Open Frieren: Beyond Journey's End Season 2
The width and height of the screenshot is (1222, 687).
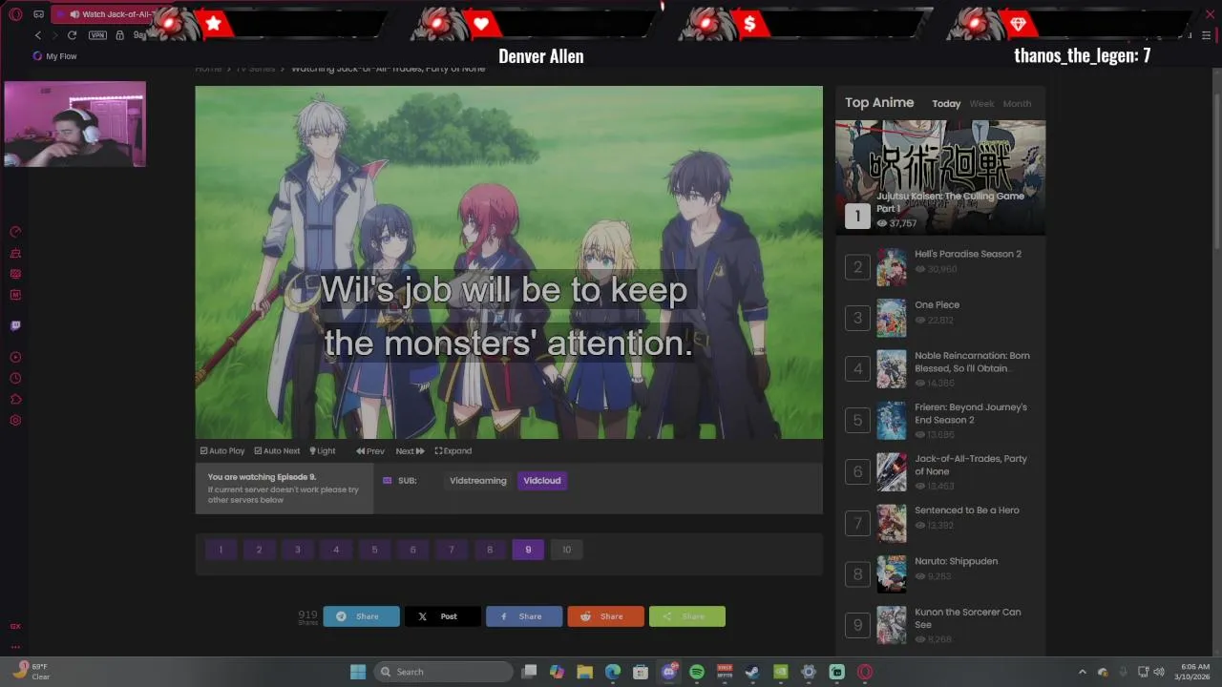[x=971, y=413]
